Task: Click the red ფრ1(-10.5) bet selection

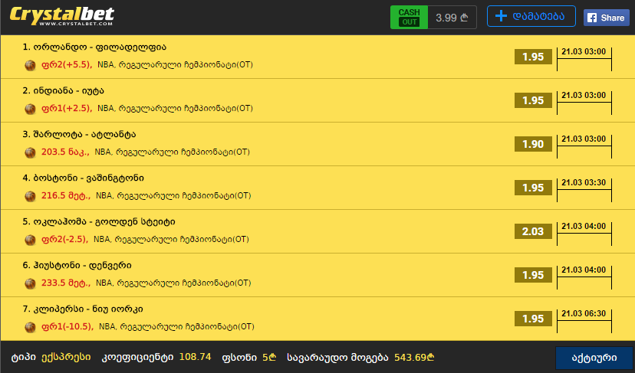Action: pyautogui.click(x=67, y=327)
